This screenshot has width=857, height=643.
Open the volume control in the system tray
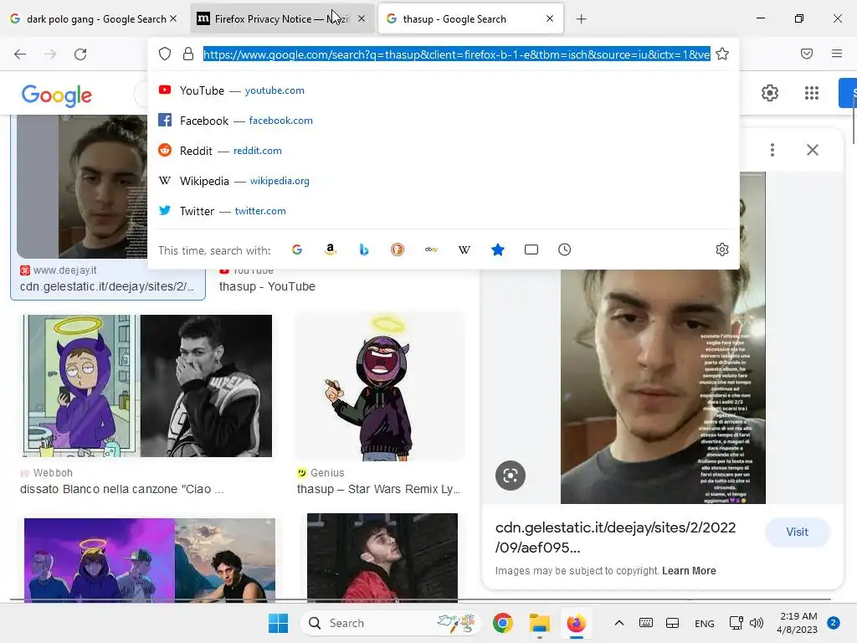pos(757,623)
